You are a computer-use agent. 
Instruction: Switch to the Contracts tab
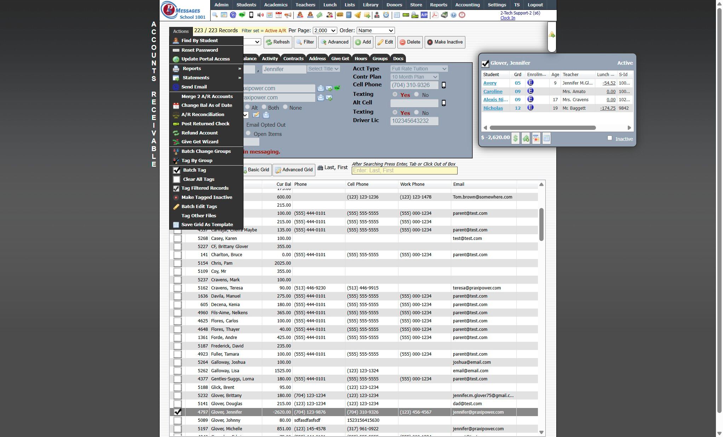tap(293, 59)
